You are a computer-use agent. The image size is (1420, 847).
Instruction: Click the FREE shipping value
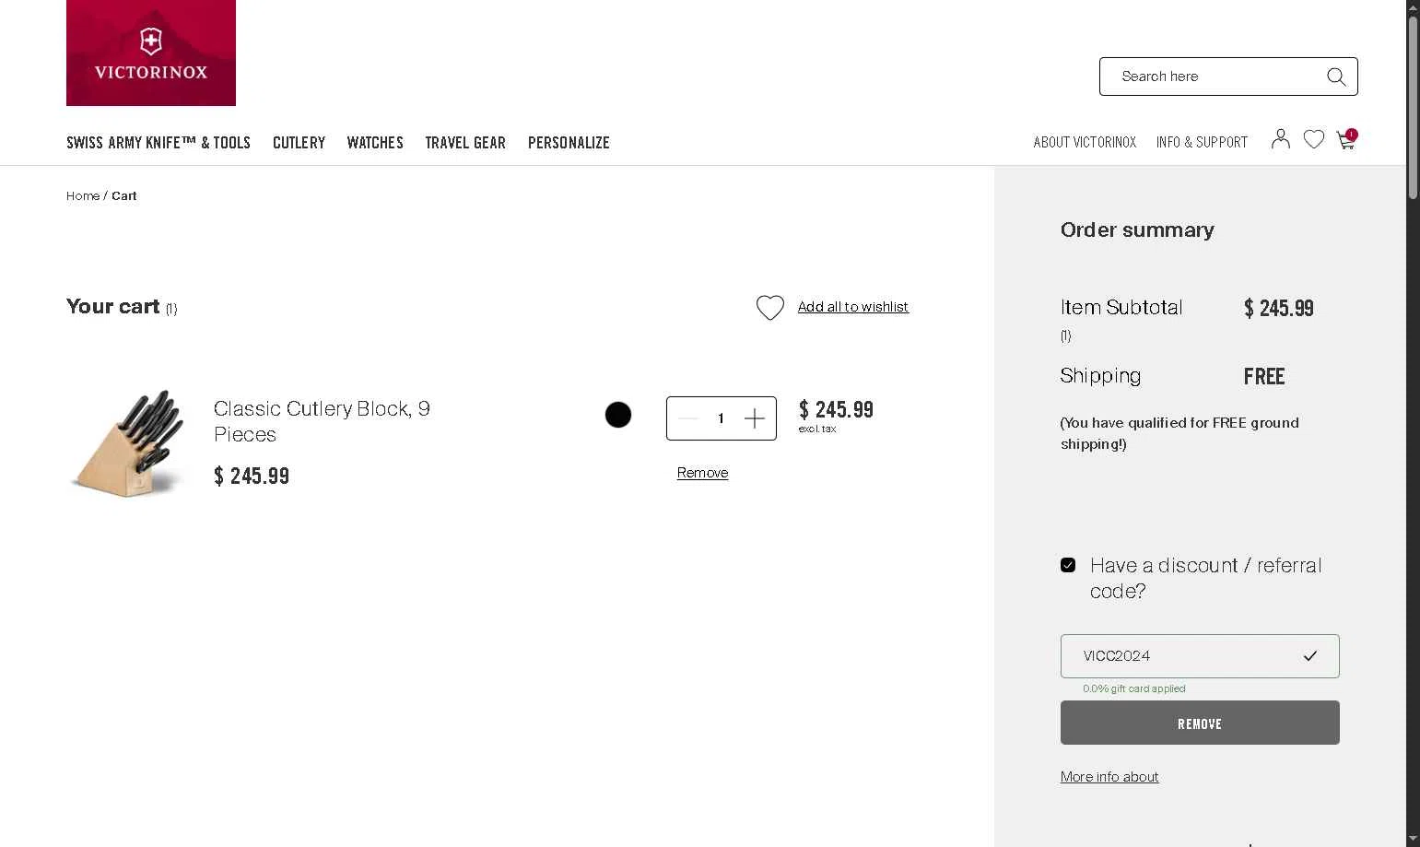pyautogui.click(x=1264, y=376)
